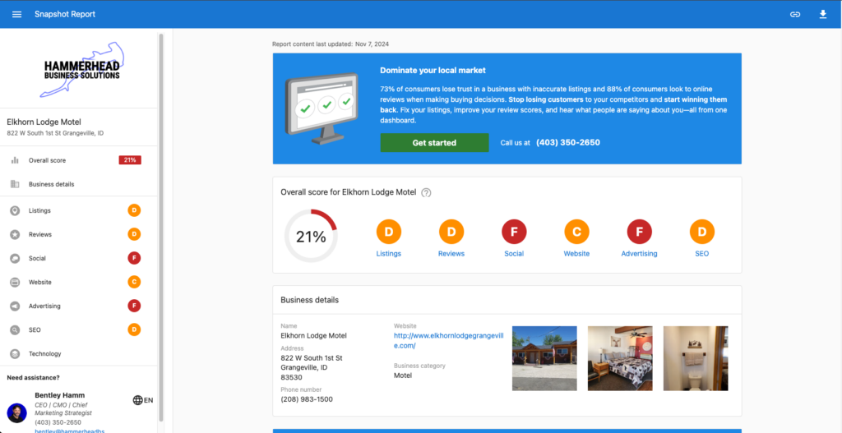842x433 pixels.
Task: Go to Technology section in sidebar
Action: click(x=78, y=353)
